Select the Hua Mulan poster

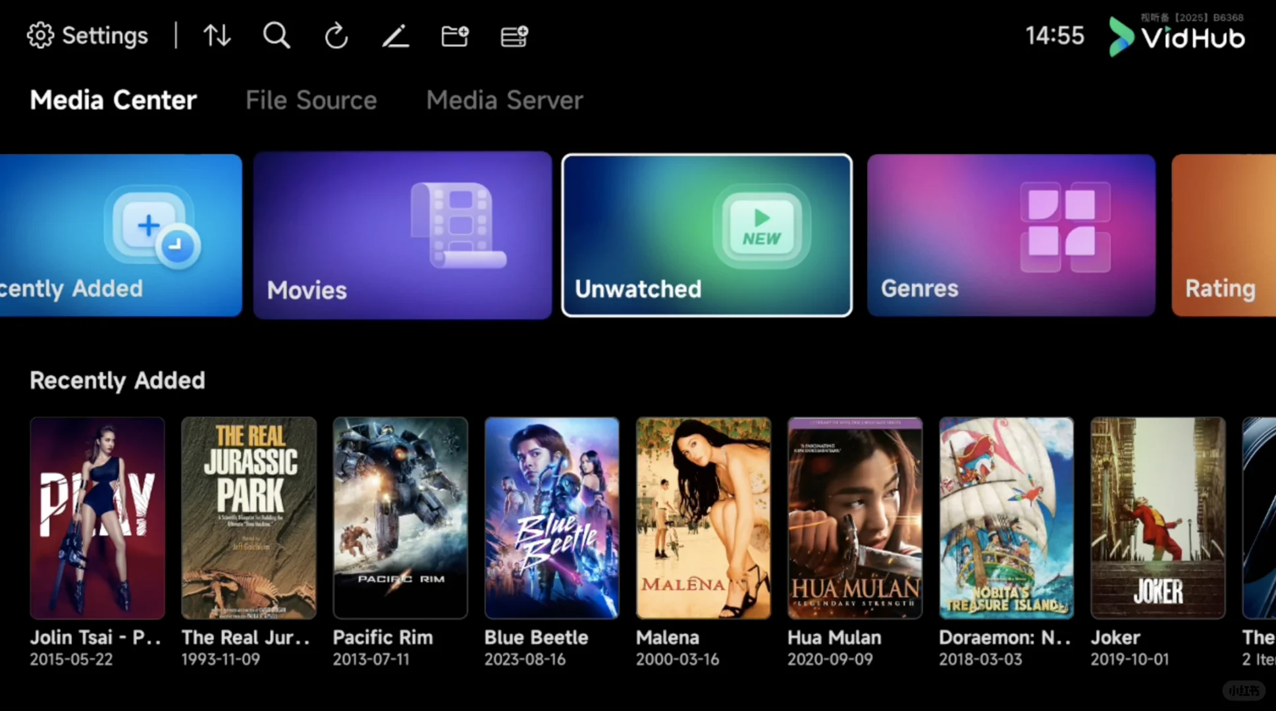[x=855, y=517]
